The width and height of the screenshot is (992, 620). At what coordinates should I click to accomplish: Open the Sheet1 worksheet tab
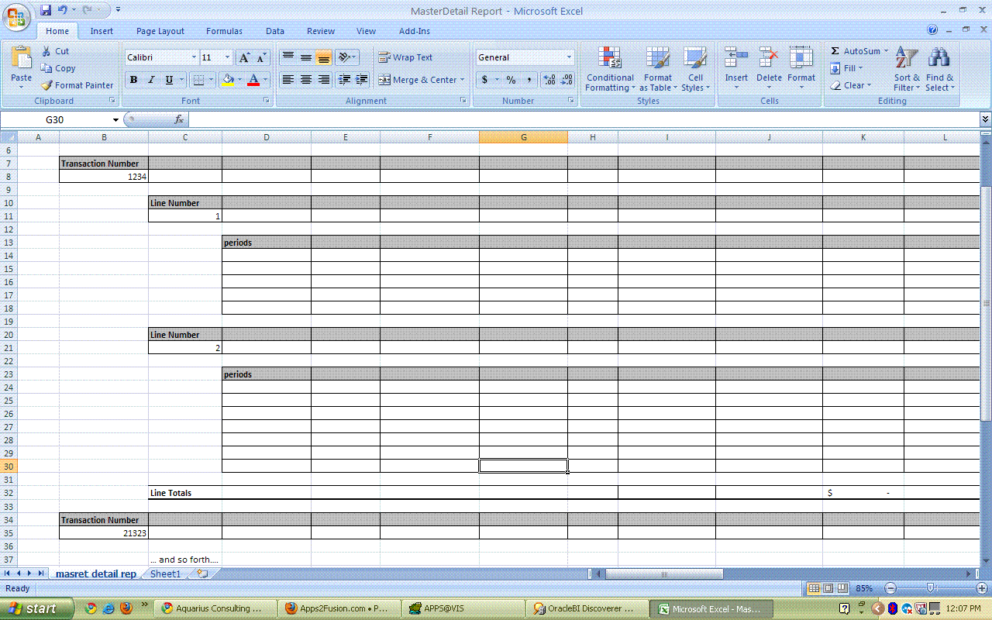165,573
